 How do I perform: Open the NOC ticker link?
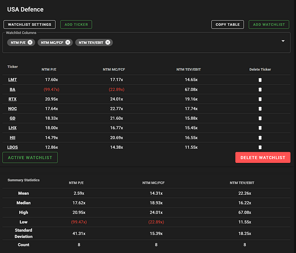[x=13, y=109]
